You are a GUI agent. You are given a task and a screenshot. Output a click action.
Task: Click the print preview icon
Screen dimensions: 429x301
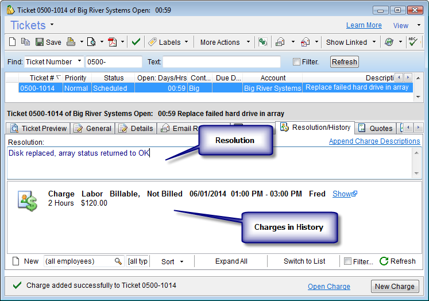pyautogui.click(x=91, y=42)
